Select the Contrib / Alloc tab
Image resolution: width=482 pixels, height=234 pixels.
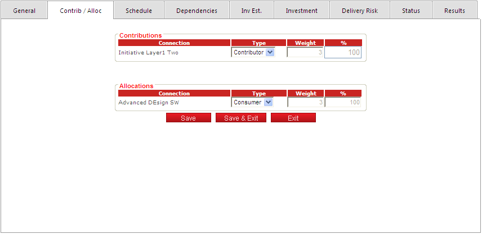point(81,11)
